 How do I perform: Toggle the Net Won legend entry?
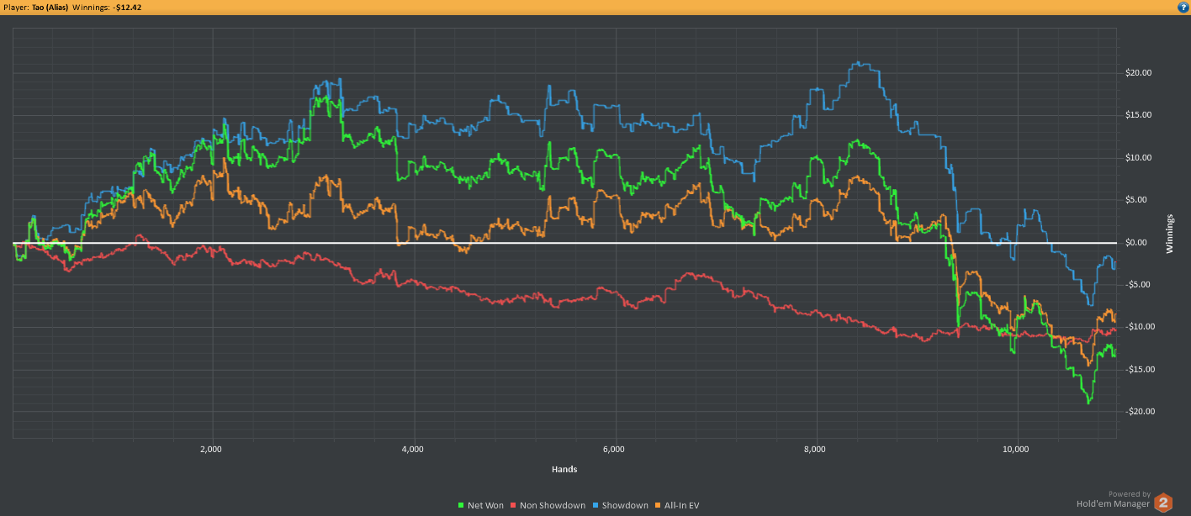tap(481, 505)
